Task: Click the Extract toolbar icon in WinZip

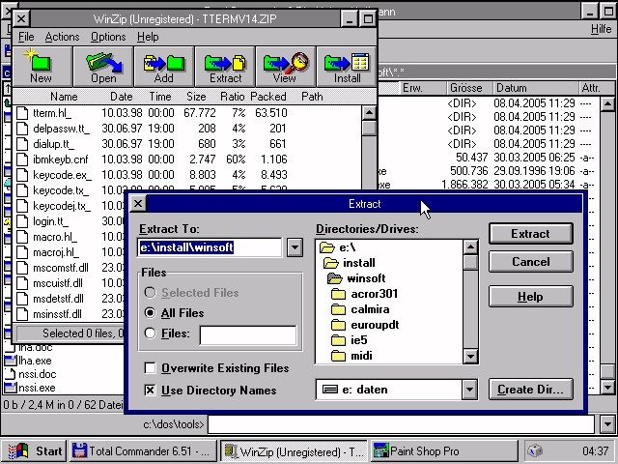Action: [x=225, y=67]
